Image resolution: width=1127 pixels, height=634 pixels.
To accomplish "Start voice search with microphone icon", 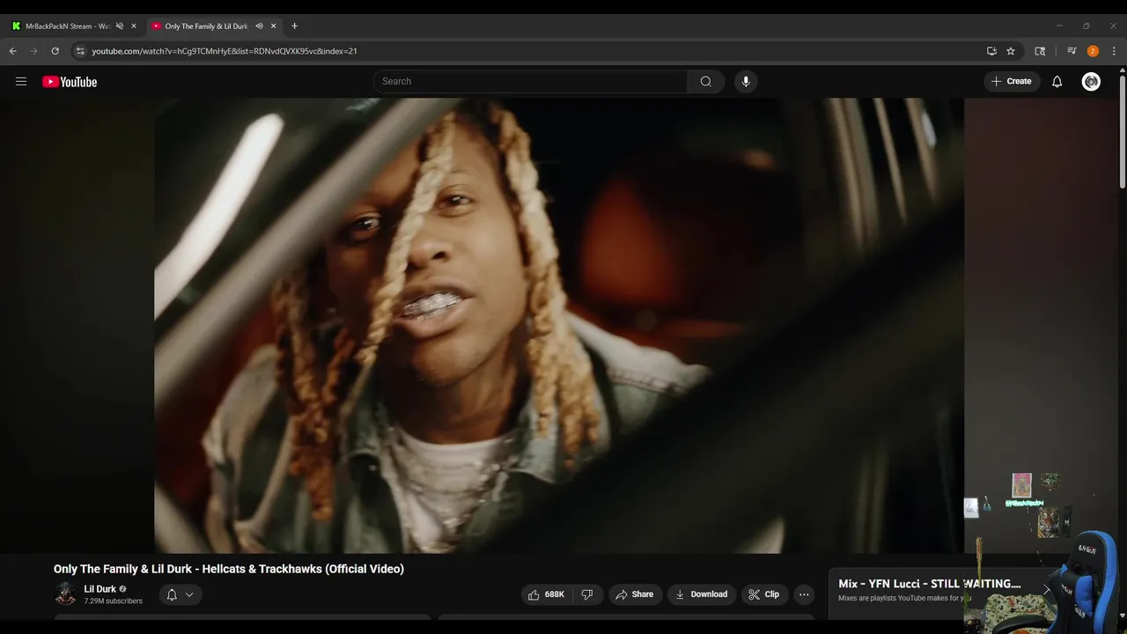I will pos(746,81).
